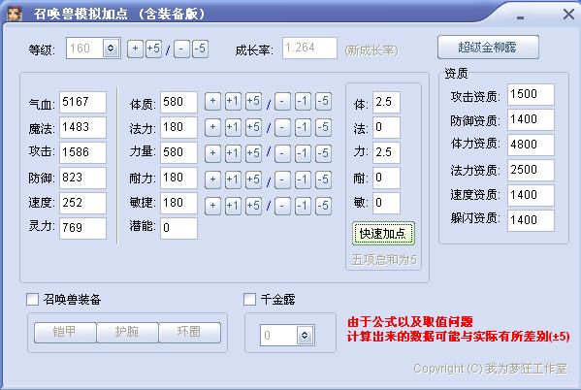
Task: Click the +5 level button beside 等级
Action: click(x=153, y=49)
